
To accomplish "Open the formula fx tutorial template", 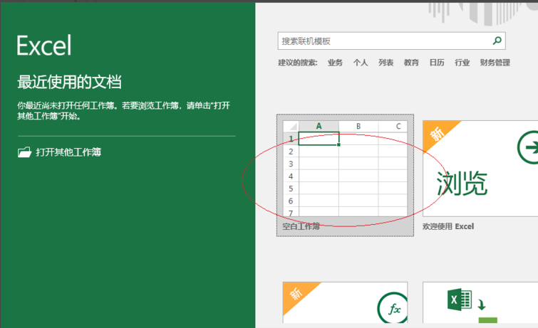I will coord(345,302).
